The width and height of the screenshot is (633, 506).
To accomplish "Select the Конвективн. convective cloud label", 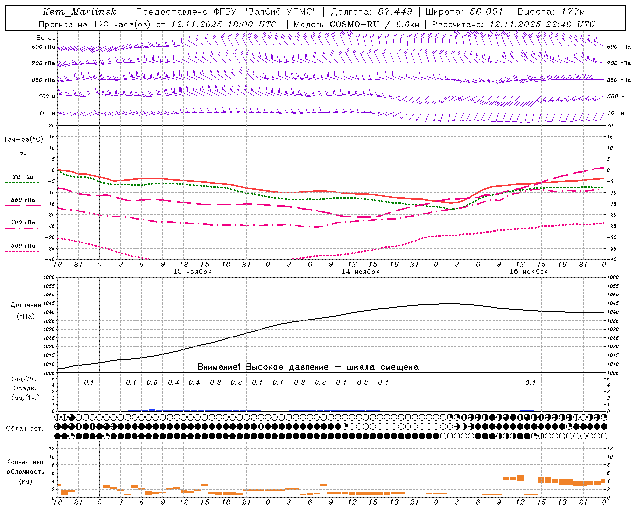I will (26, 462).
